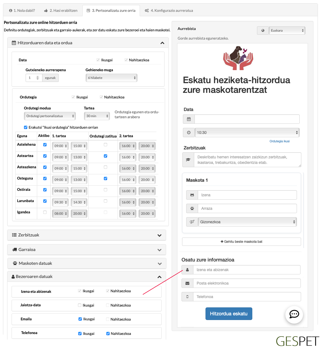Click the hands-and-pets logo in the preview
This screenshot has height=350, width=322.
pos(238,58)
